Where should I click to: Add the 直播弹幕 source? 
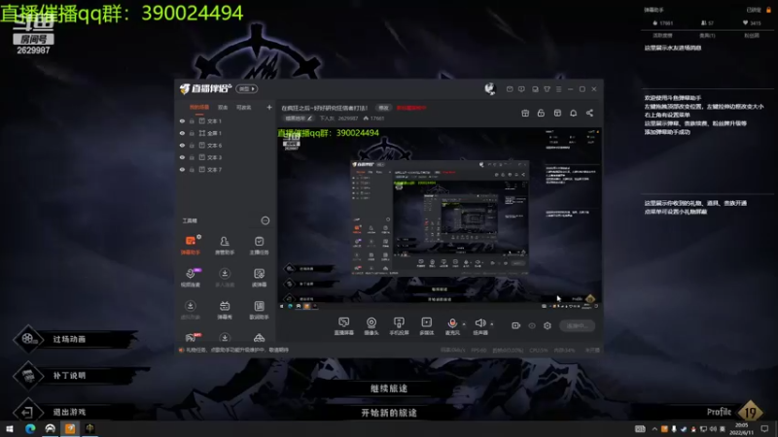[x=344, y=326]
